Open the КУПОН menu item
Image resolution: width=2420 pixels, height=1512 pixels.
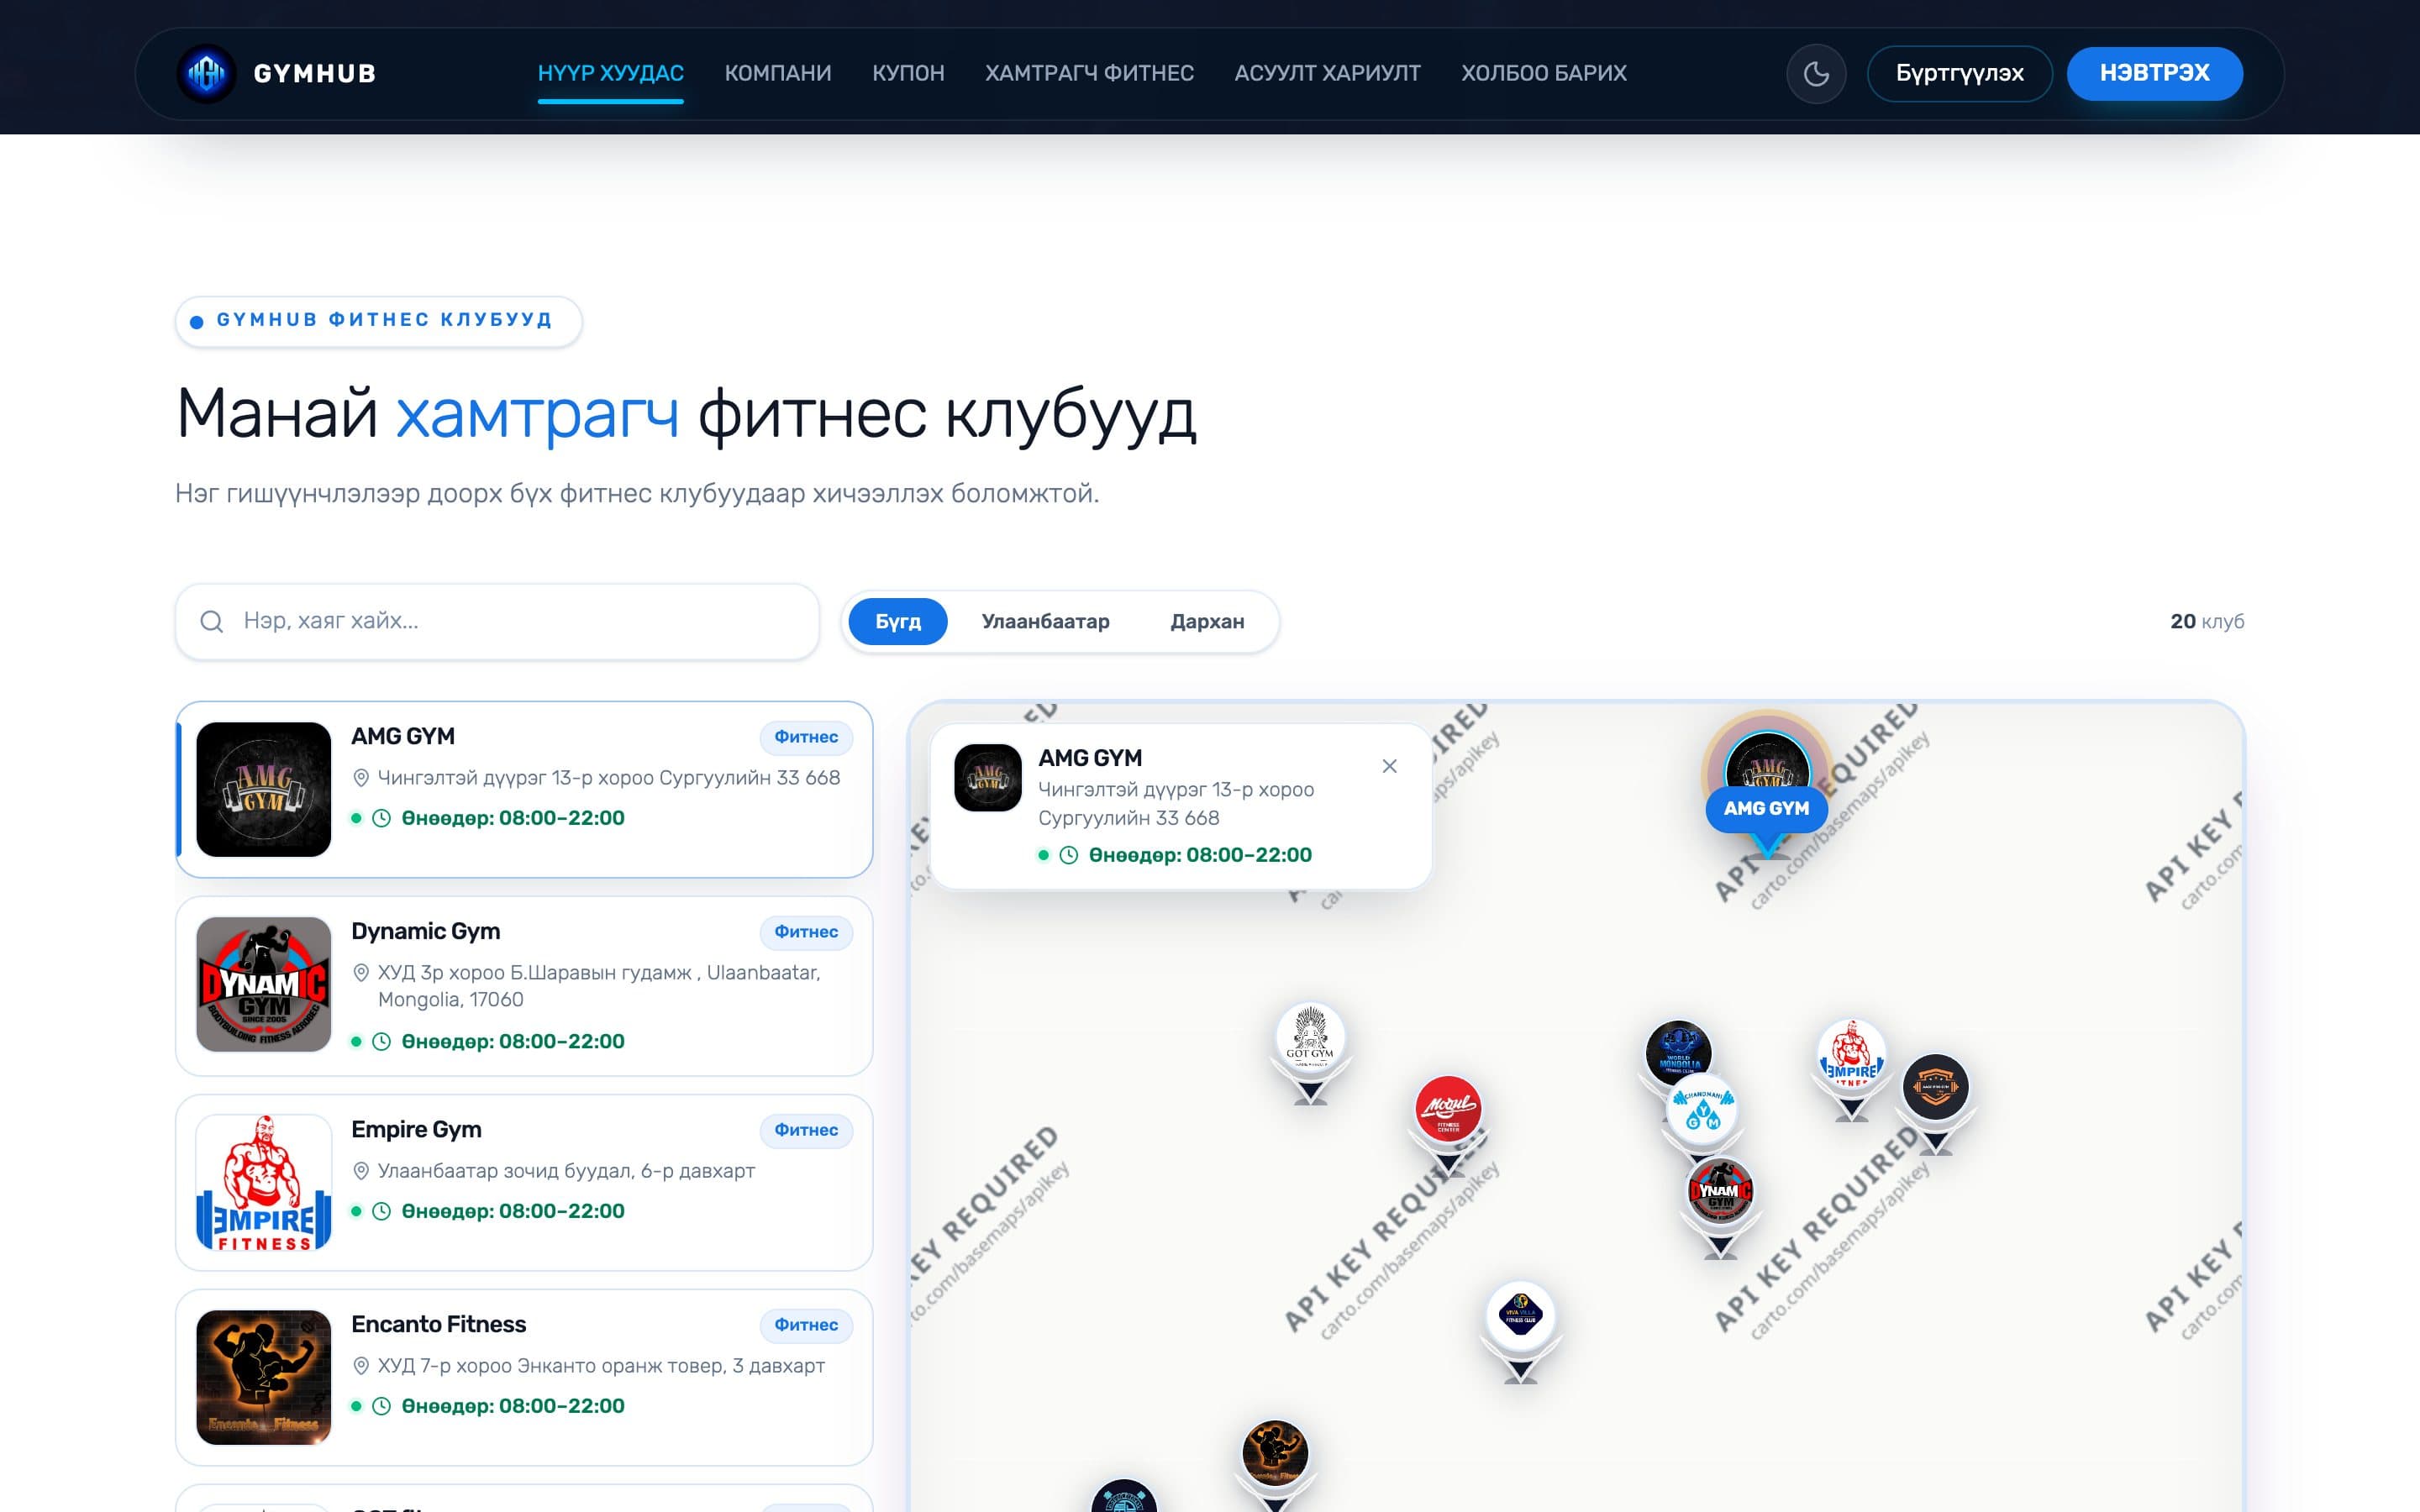tap(908, 73)
